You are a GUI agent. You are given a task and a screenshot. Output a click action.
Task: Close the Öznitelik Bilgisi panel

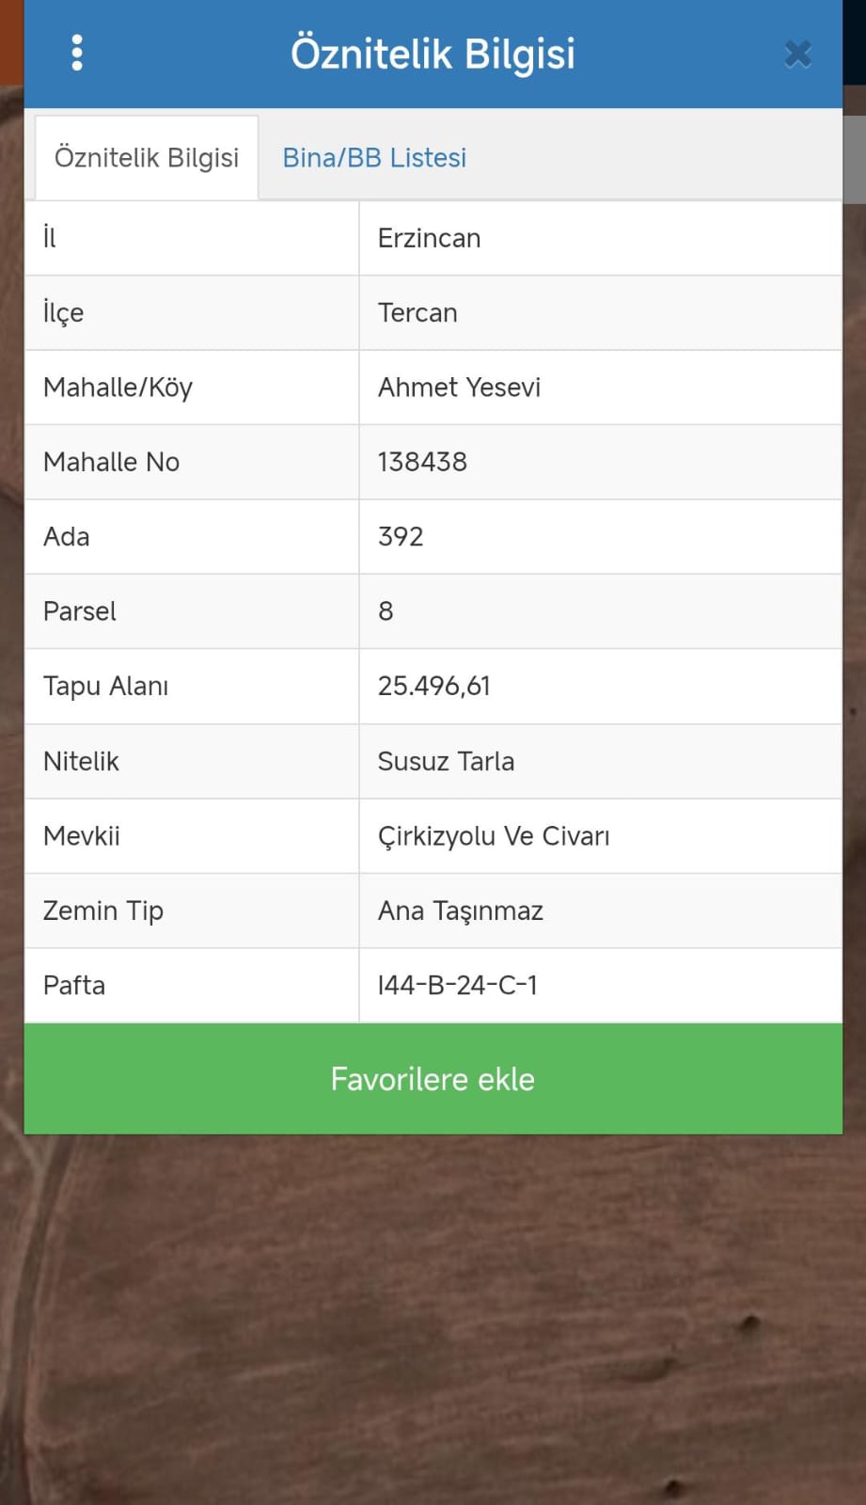pyautogui.click(x=797, y=54)
